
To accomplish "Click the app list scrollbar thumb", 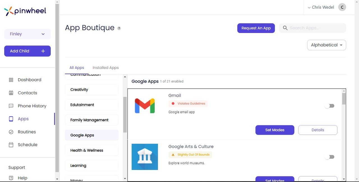I will point(344,99).
